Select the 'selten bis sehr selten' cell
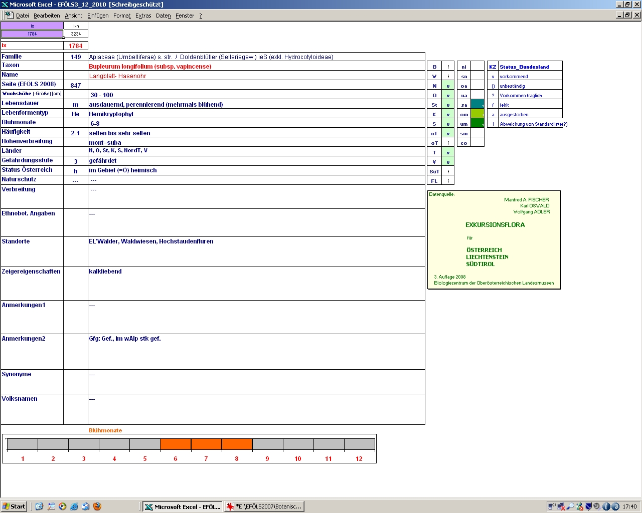The image size is (642, 513). 256,133
